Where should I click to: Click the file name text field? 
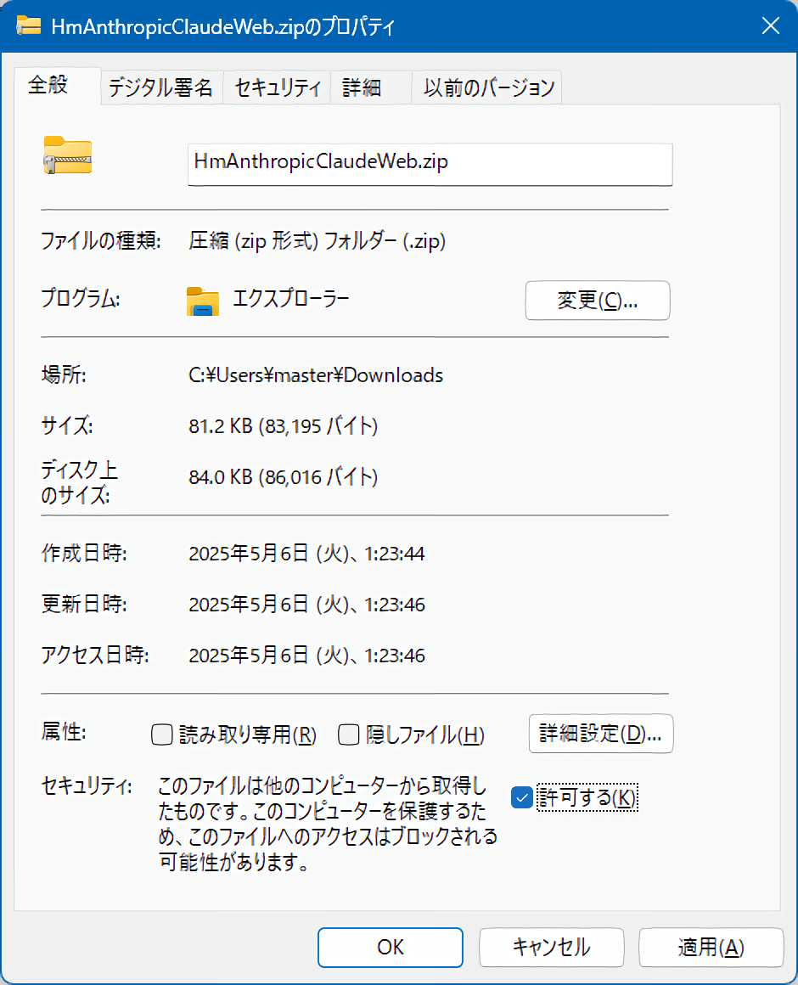pyautogui.click(x=430, y=163)
